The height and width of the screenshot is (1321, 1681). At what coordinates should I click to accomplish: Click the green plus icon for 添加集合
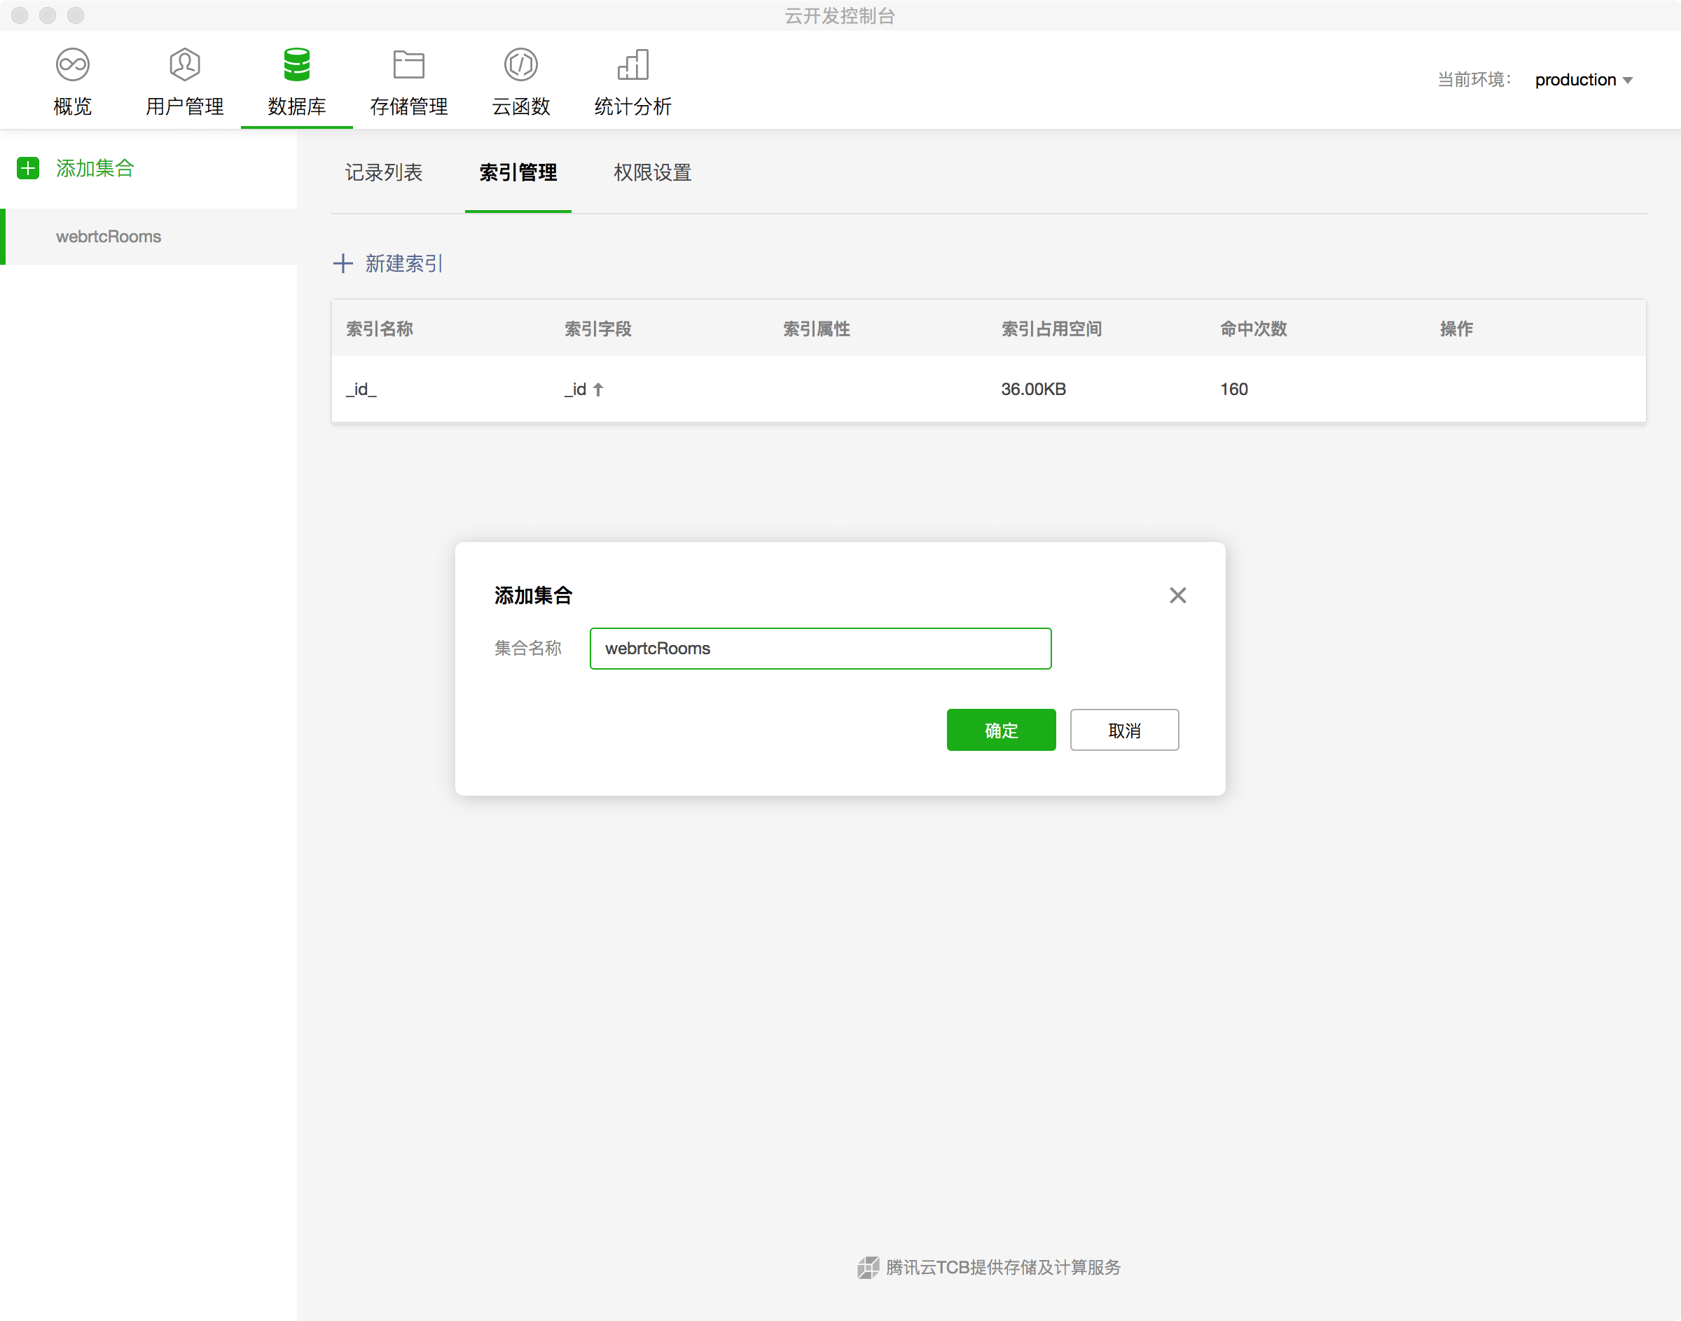29,169
